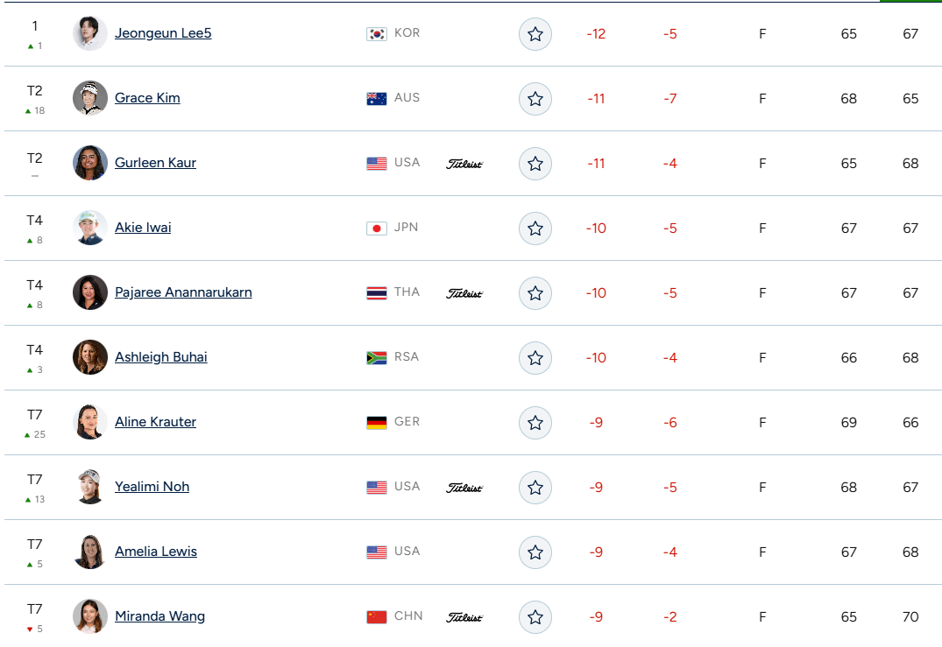Open Grace Kim's player page

tap(147, 98)
